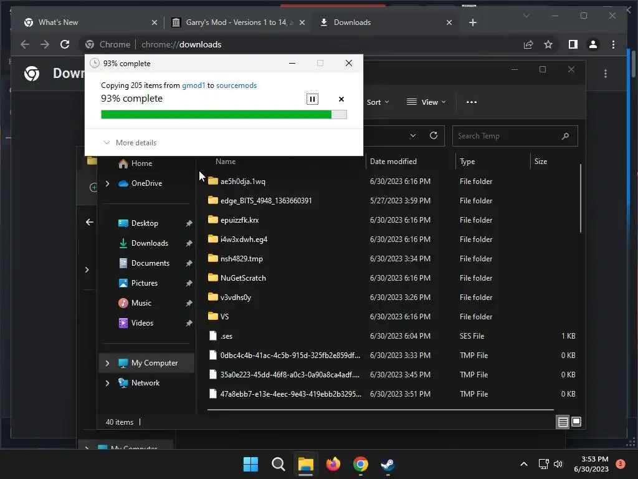Select the NuGetScratch folder
The width and height of the screenshot is (638, 479).
pos(243,278)
